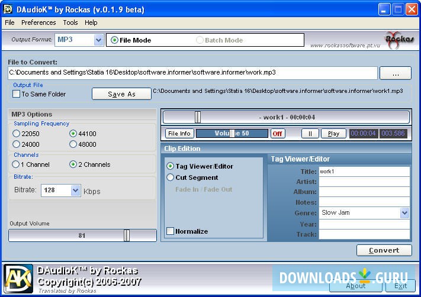Click the Album input field
Screen dimensions: 421x297
coord(364,192)
